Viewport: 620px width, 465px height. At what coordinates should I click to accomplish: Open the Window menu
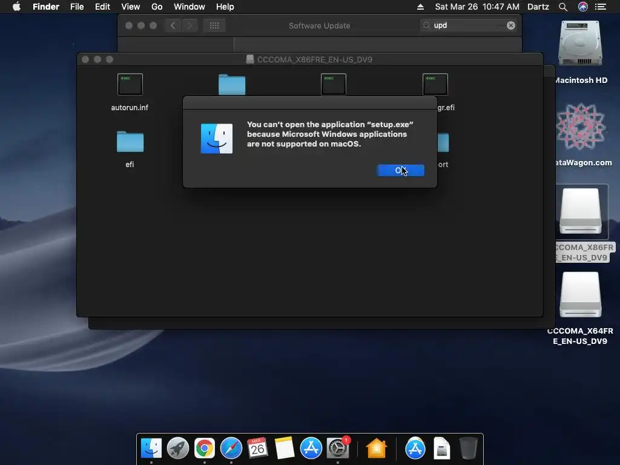coord(190,7)
